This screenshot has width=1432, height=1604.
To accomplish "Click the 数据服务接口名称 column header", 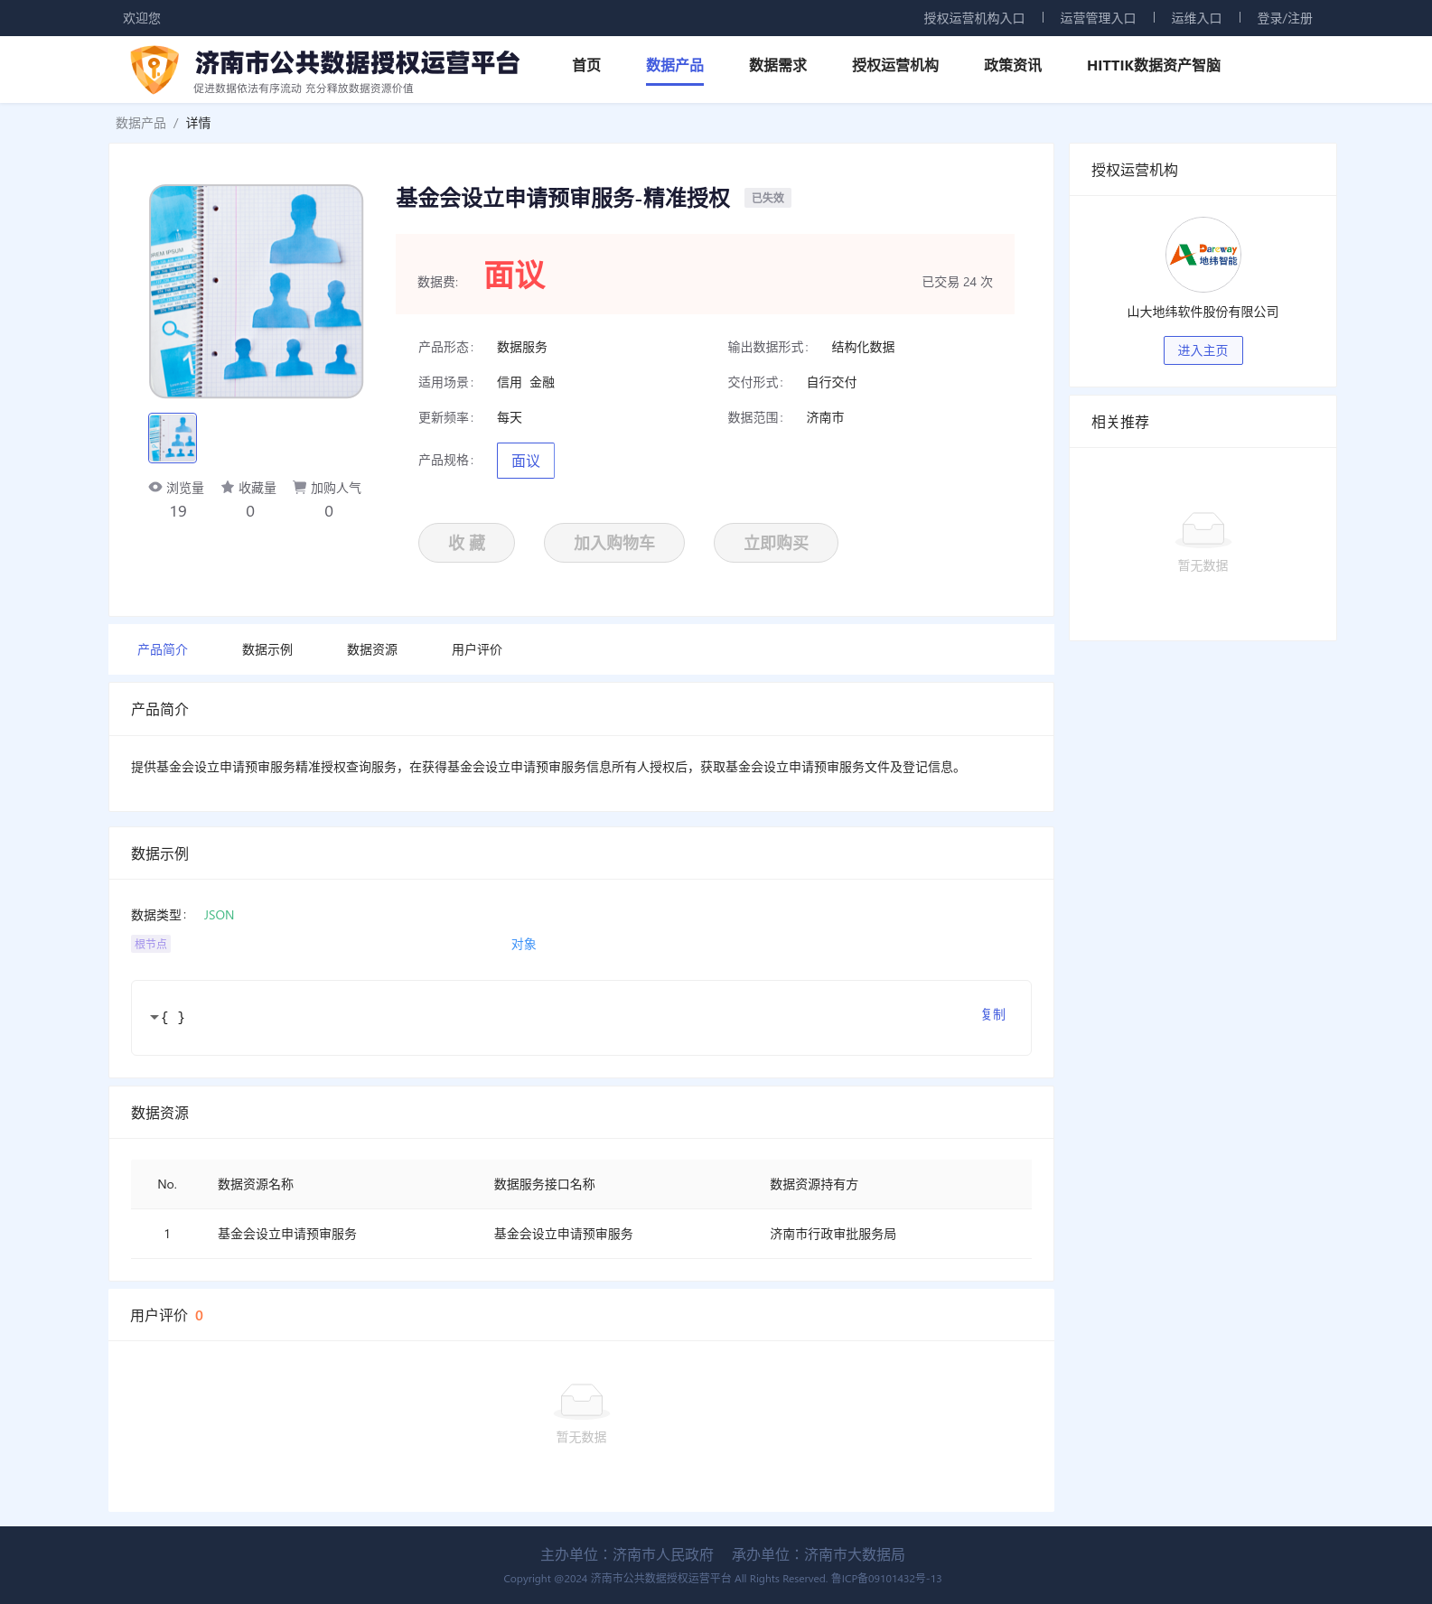I will (x=544, y=1184).
